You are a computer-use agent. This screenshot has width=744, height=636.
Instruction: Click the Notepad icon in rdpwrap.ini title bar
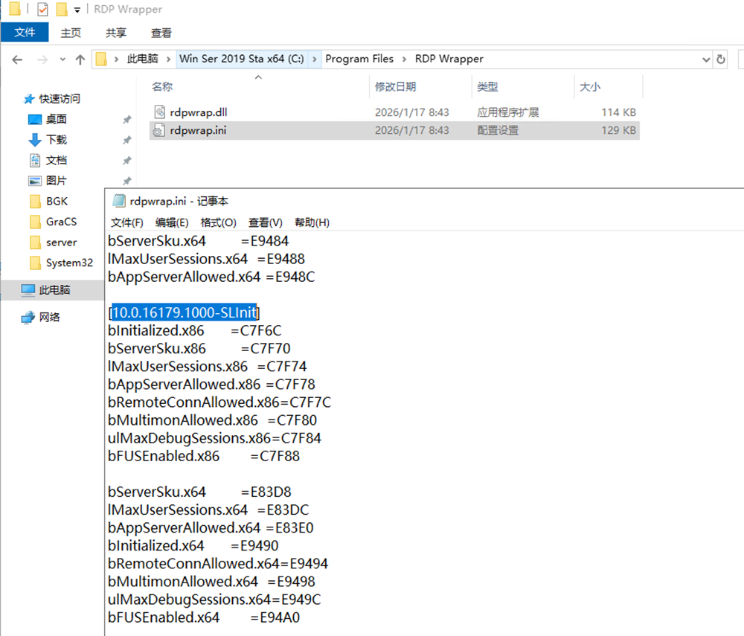pos(118,201)
